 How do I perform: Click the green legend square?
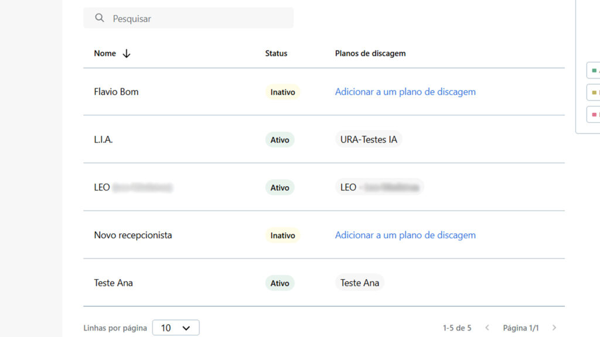tap(594, 70)
